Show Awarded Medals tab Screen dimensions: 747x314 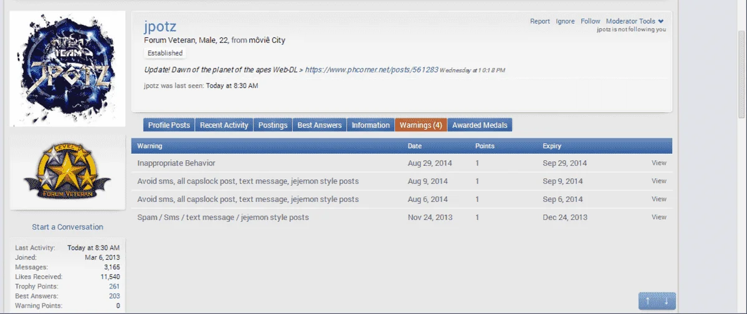tap(480, 125)
